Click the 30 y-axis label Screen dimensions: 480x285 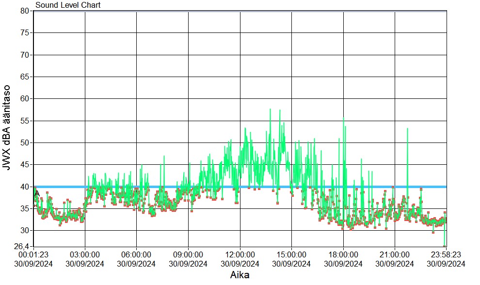pos(25,231)
